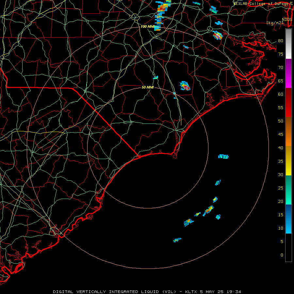The width and height of the screenshot is (294, 294).
Task: Select the [kg/m2] units label
Action: point(275,23)
